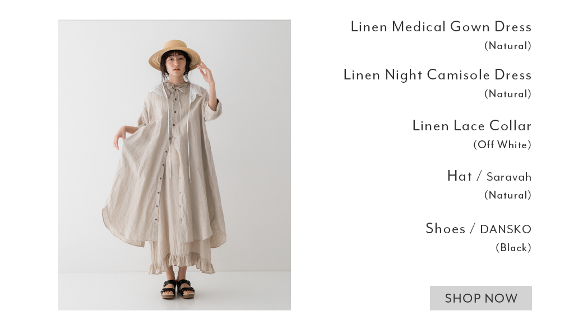Open the DANSKO brand name
The image size is (583, 330).
click(x=506, y=229)
